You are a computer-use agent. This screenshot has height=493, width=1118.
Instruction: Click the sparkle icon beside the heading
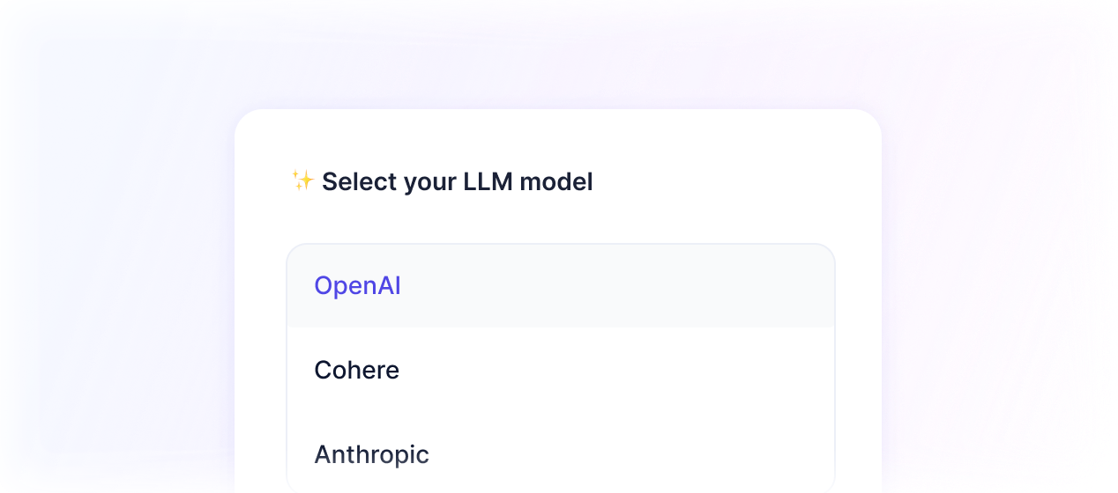point(302,180)
